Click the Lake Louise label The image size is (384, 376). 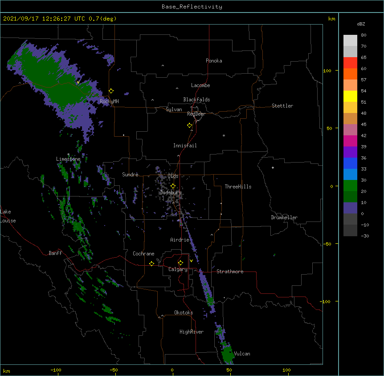8,216
